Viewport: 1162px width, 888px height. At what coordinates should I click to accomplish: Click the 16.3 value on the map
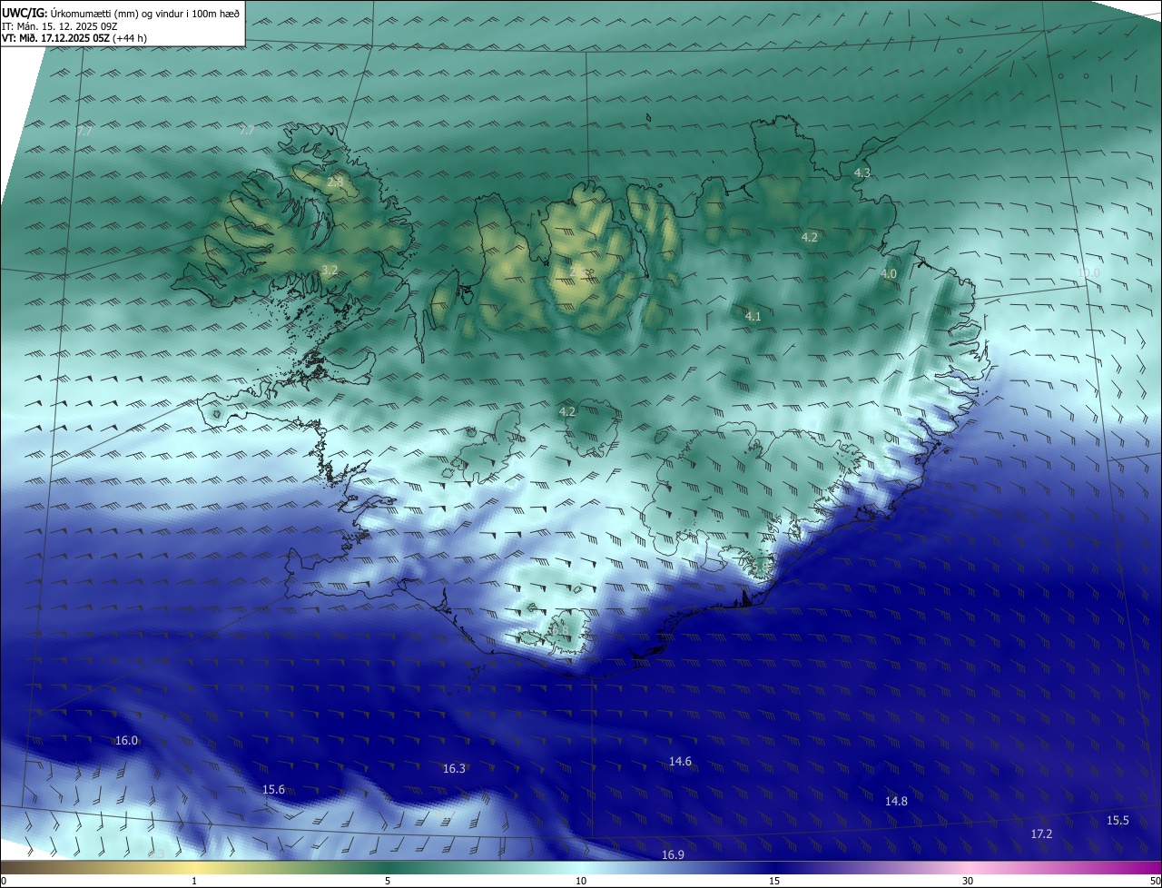pyautogui.click(x=454, y=769)
